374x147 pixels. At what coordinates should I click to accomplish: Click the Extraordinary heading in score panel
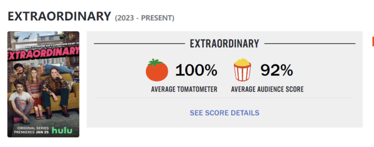pos(224,44)
